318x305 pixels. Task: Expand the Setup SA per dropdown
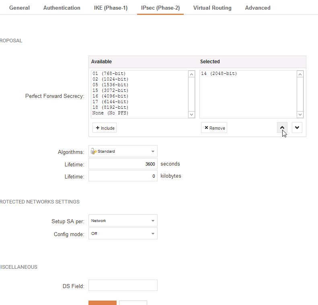coord(123,221)
